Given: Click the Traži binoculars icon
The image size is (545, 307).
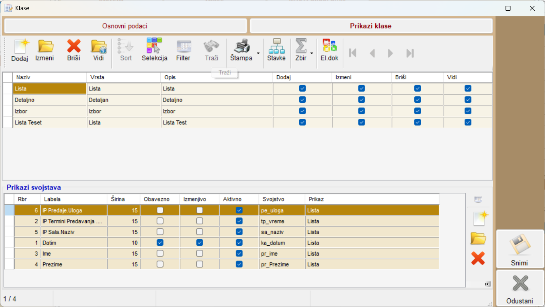Looking at the screenshot, I should coord(212,51).
